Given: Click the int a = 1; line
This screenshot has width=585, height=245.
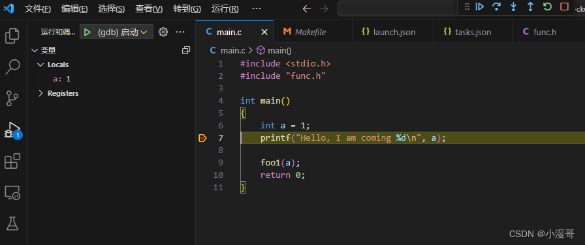Looking at the screenshot, I should point(285,126).
